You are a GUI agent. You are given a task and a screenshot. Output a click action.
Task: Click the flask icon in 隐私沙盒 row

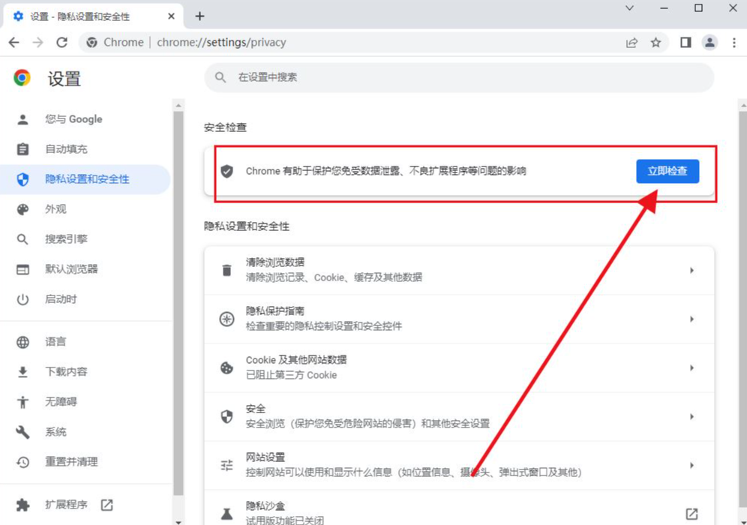(x=226, y=514)
